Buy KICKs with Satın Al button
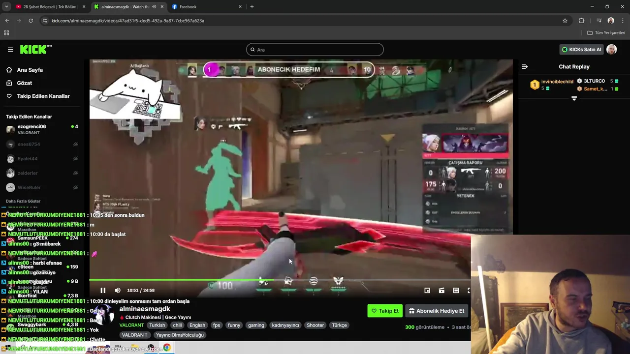The image size is (630, 354). pos(581,49)
